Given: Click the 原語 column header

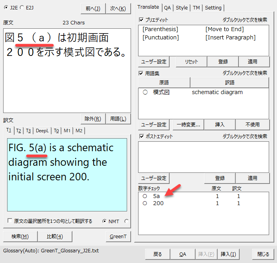Looking at the screenshot, I should tap(164, 83).
